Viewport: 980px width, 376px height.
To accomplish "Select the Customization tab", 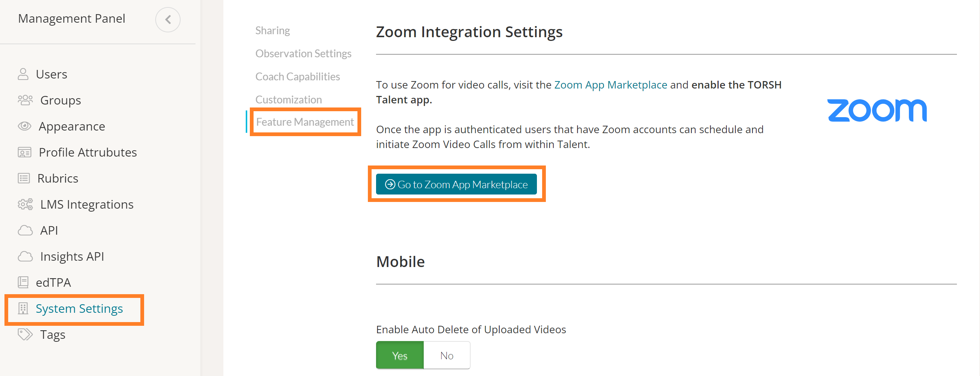I will (x=288, y=99).
